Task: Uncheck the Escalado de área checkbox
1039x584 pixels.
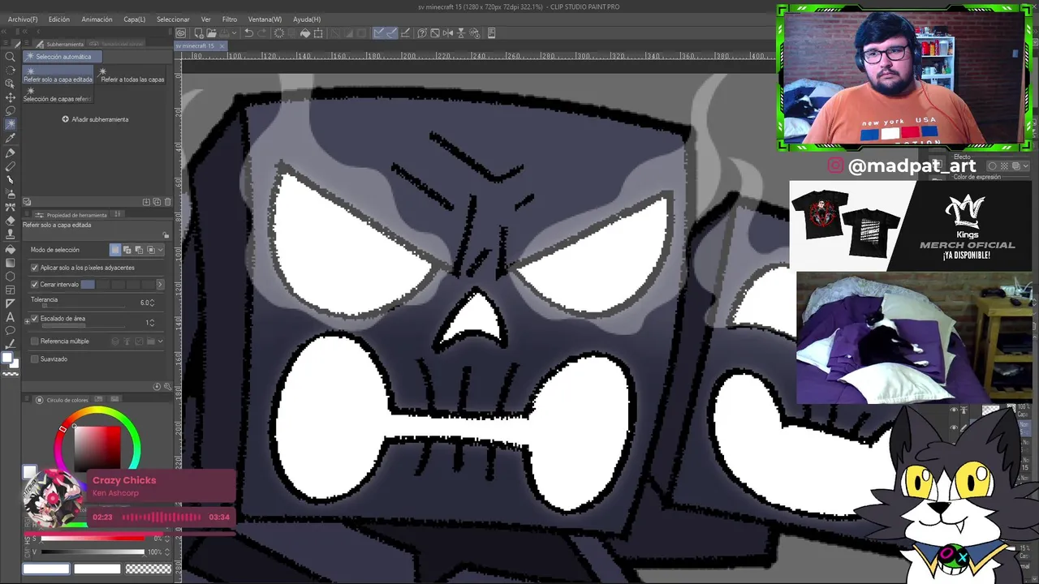Action: (35, 319)
